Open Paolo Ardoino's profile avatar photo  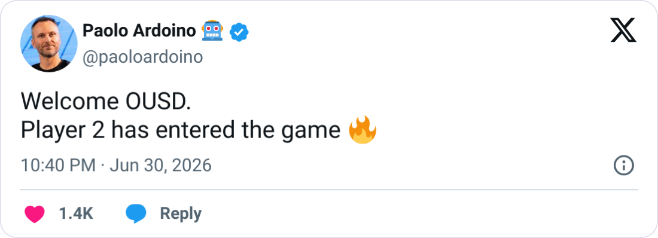tap(48, 43)
